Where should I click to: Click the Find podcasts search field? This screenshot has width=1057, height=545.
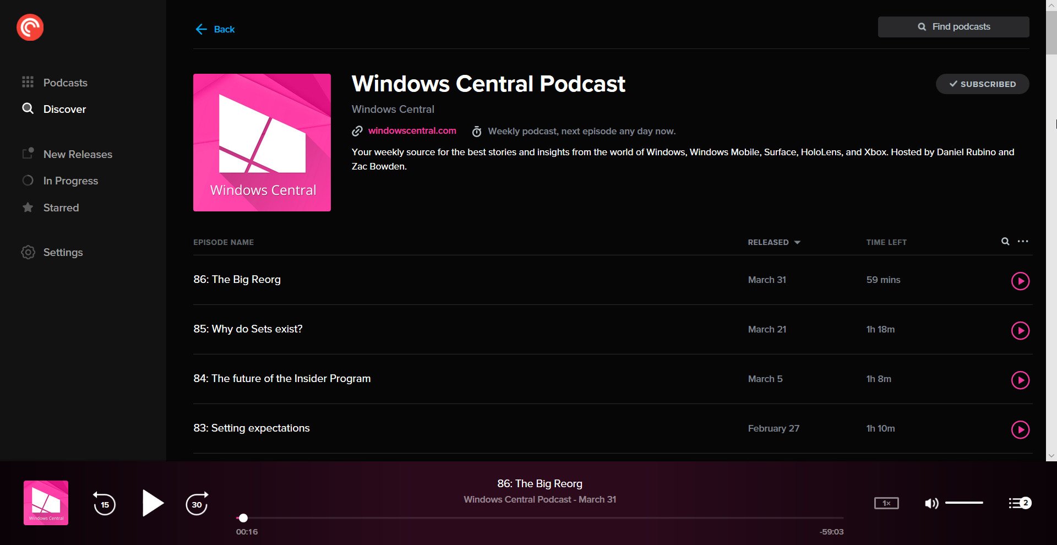(x=954, y=27)
